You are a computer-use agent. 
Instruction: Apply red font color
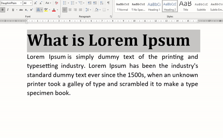click(x=54, y=10)
